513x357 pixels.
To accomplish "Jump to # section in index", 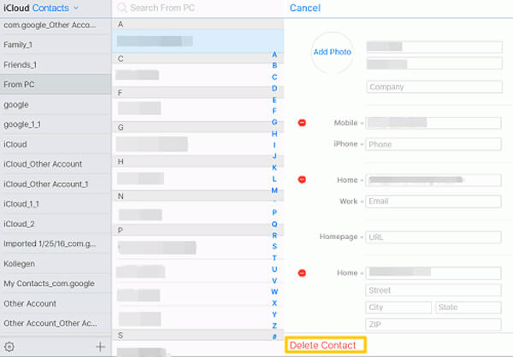I will click(x=274, y=337).
